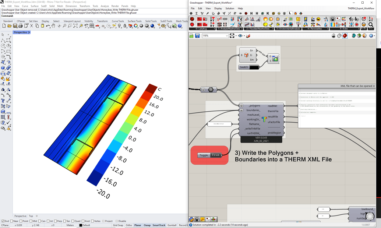Select the arrow selection tool atop Rhino's left sidebar
The height and width of the screenshot is (228, 381).
[4, 35]
